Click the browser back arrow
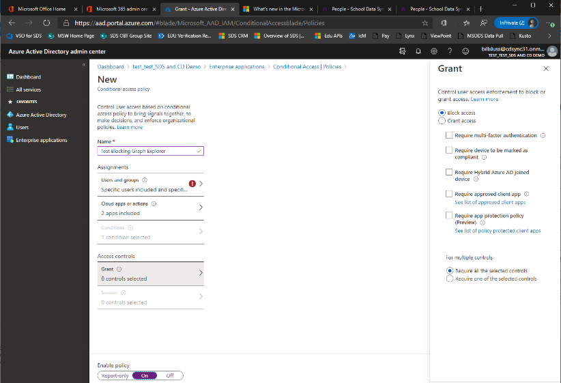This screenshot has height=383, width=561. (x=12, y=23)
